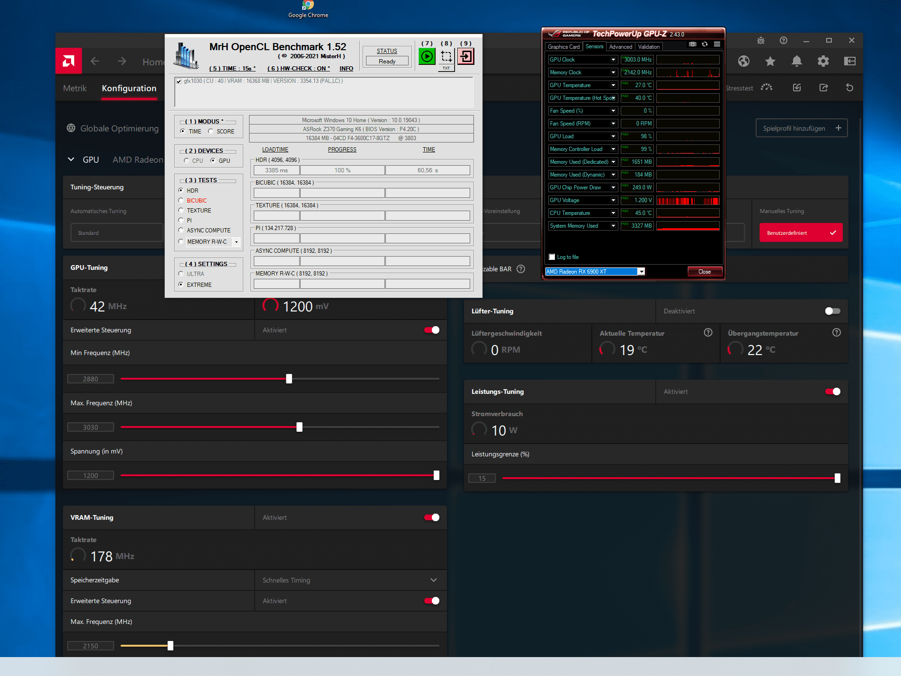Select the Konfiguration tab
Screen dimensions: 901x676
point(129,88)
